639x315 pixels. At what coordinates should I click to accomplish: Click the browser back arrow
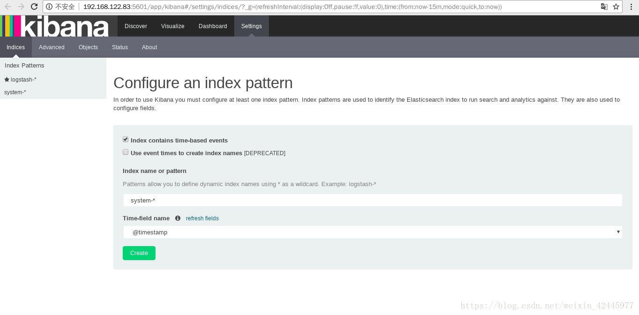(x=7, y=7)
